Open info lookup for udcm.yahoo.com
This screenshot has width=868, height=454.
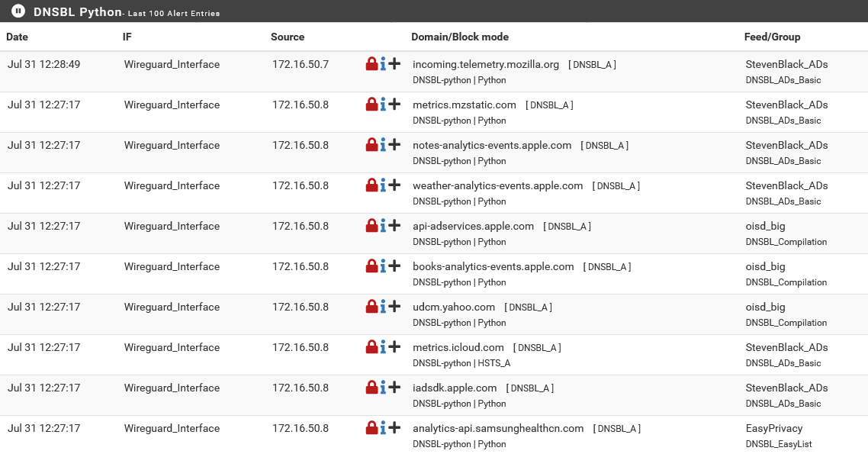pyautogui.click(x=383, y=307)
